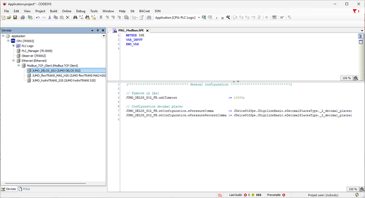Screen dimensions: 365x198
Task: Select Observer (705002) in the tree
Action: point(34,56)
